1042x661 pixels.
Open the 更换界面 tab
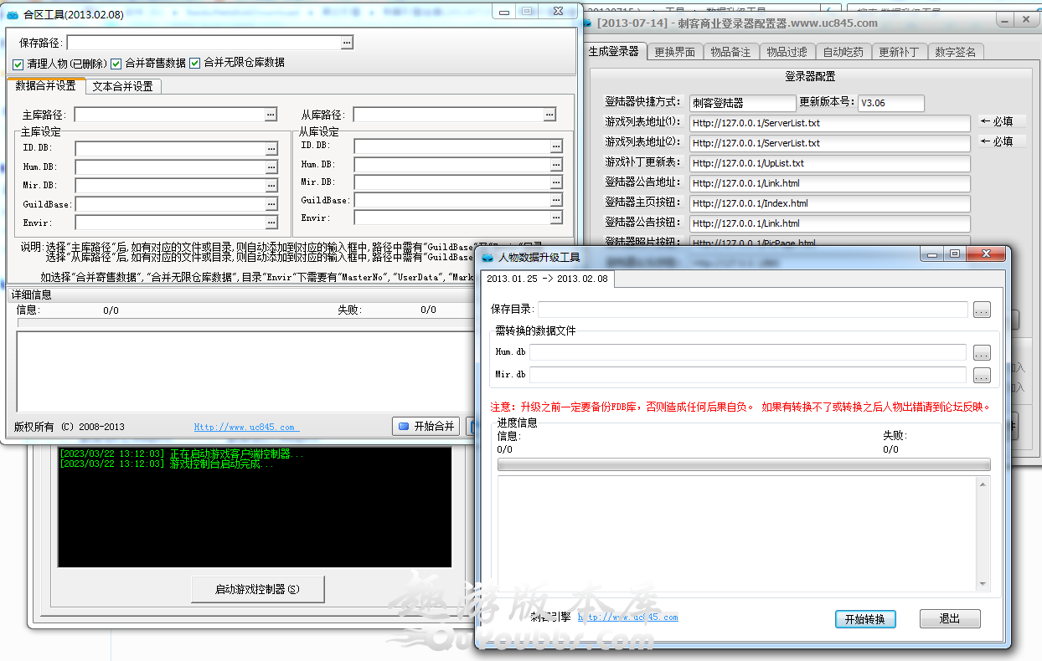[x=674, y=52]
